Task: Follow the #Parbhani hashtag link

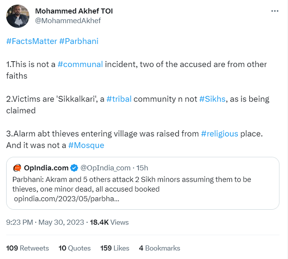Action: [x=79, y=41]
